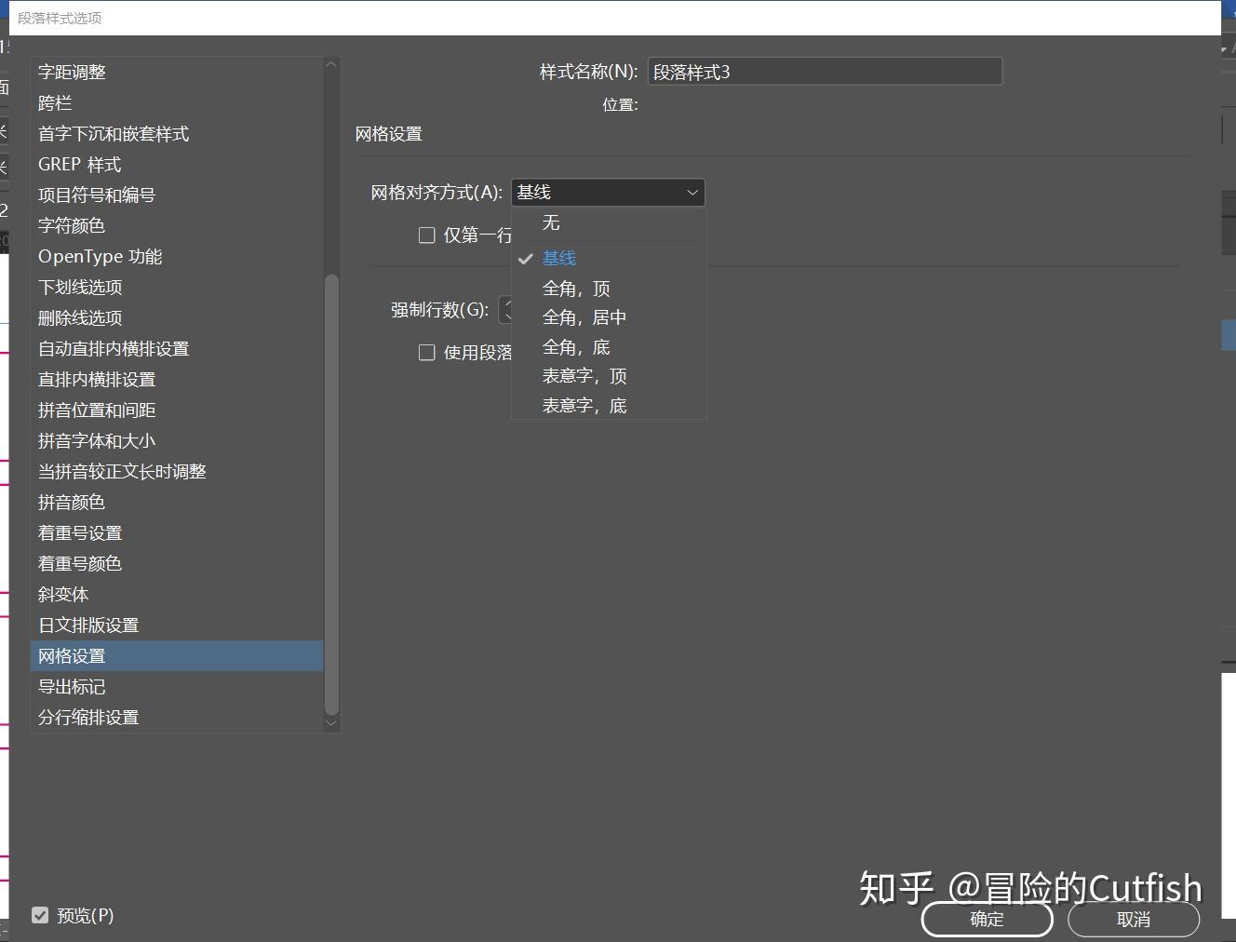Select 表意字，底 alignment option
1236x942 pixels.
tap(584, 406)
